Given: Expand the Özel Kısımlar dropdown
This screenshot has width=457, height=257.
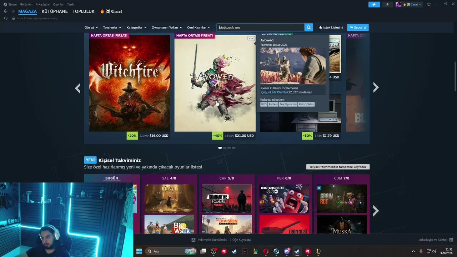Looking at the screenshot, I should coord(199,27).
